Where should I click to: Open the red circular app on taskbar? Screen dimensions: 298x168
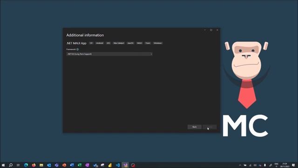tap(133, 165)
